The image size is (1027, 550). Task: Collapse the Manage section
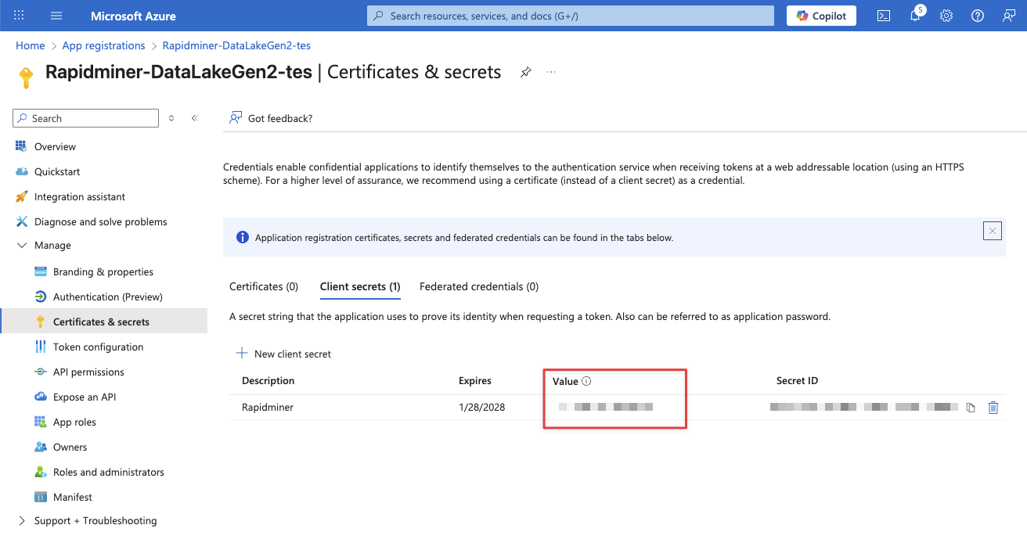click(x=22, y=246)
